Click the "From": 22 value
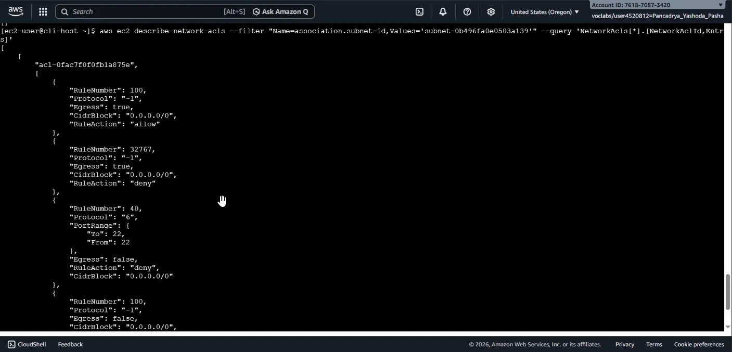This screenshot has width=732, height=352. tap(108, 242)
